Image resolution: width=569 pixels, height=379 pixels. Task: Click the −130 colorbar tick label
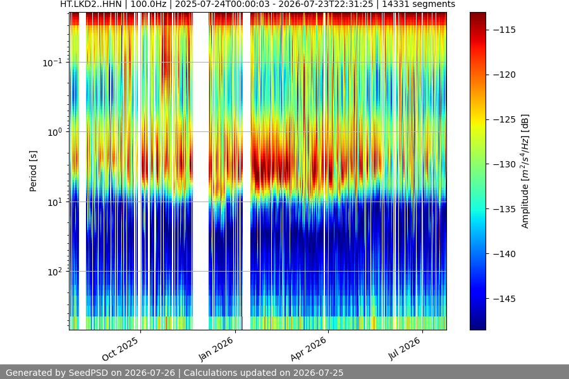(x=505, y=164)
